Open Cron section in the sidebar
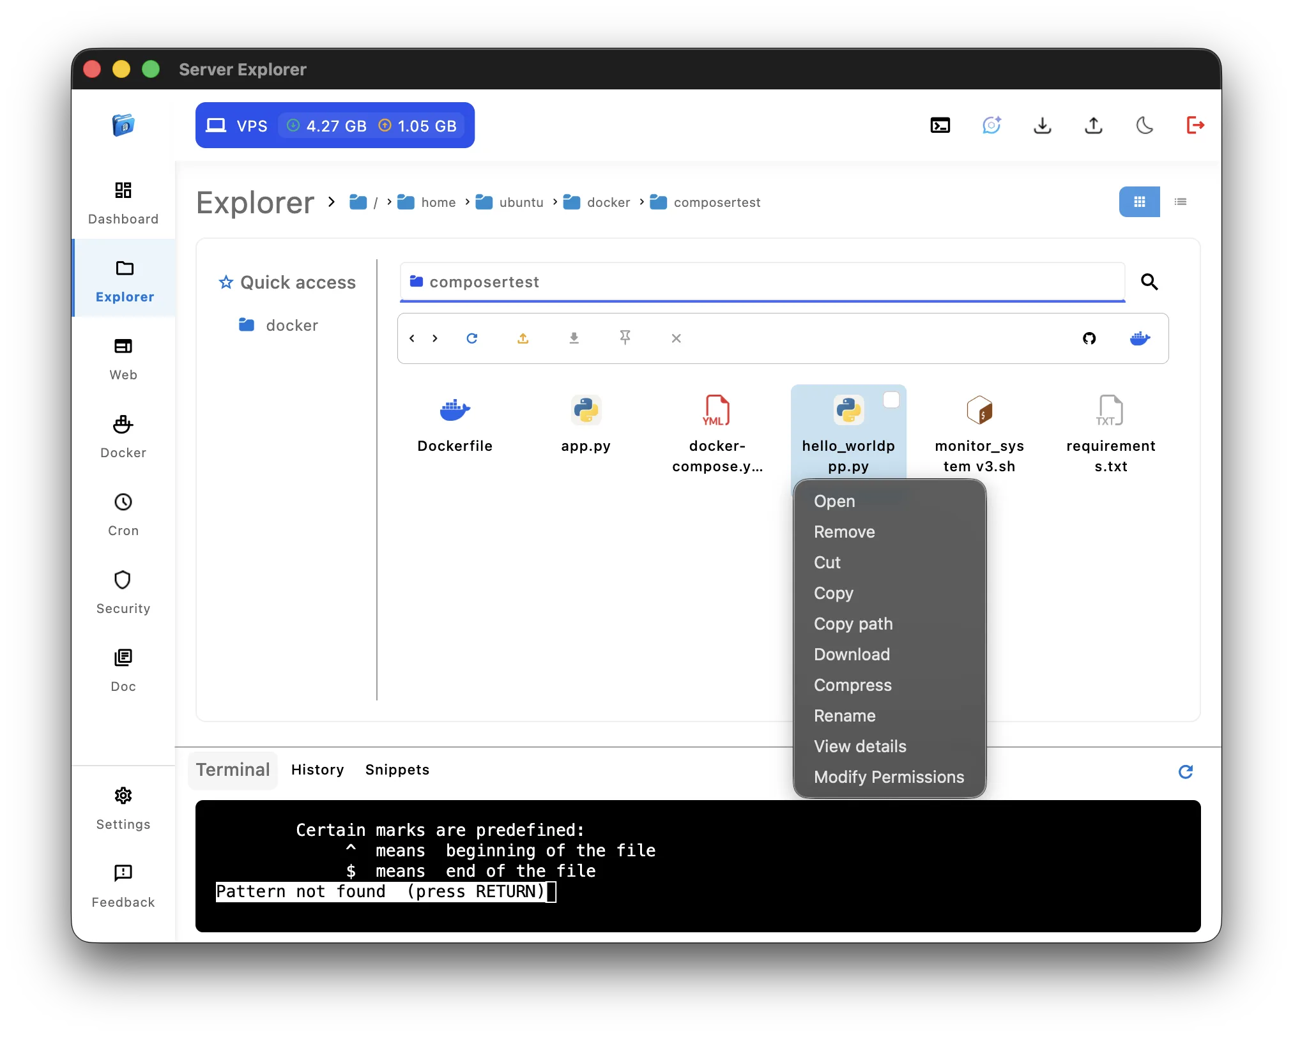The image size is (1293, 1037). tap(123, 515)
